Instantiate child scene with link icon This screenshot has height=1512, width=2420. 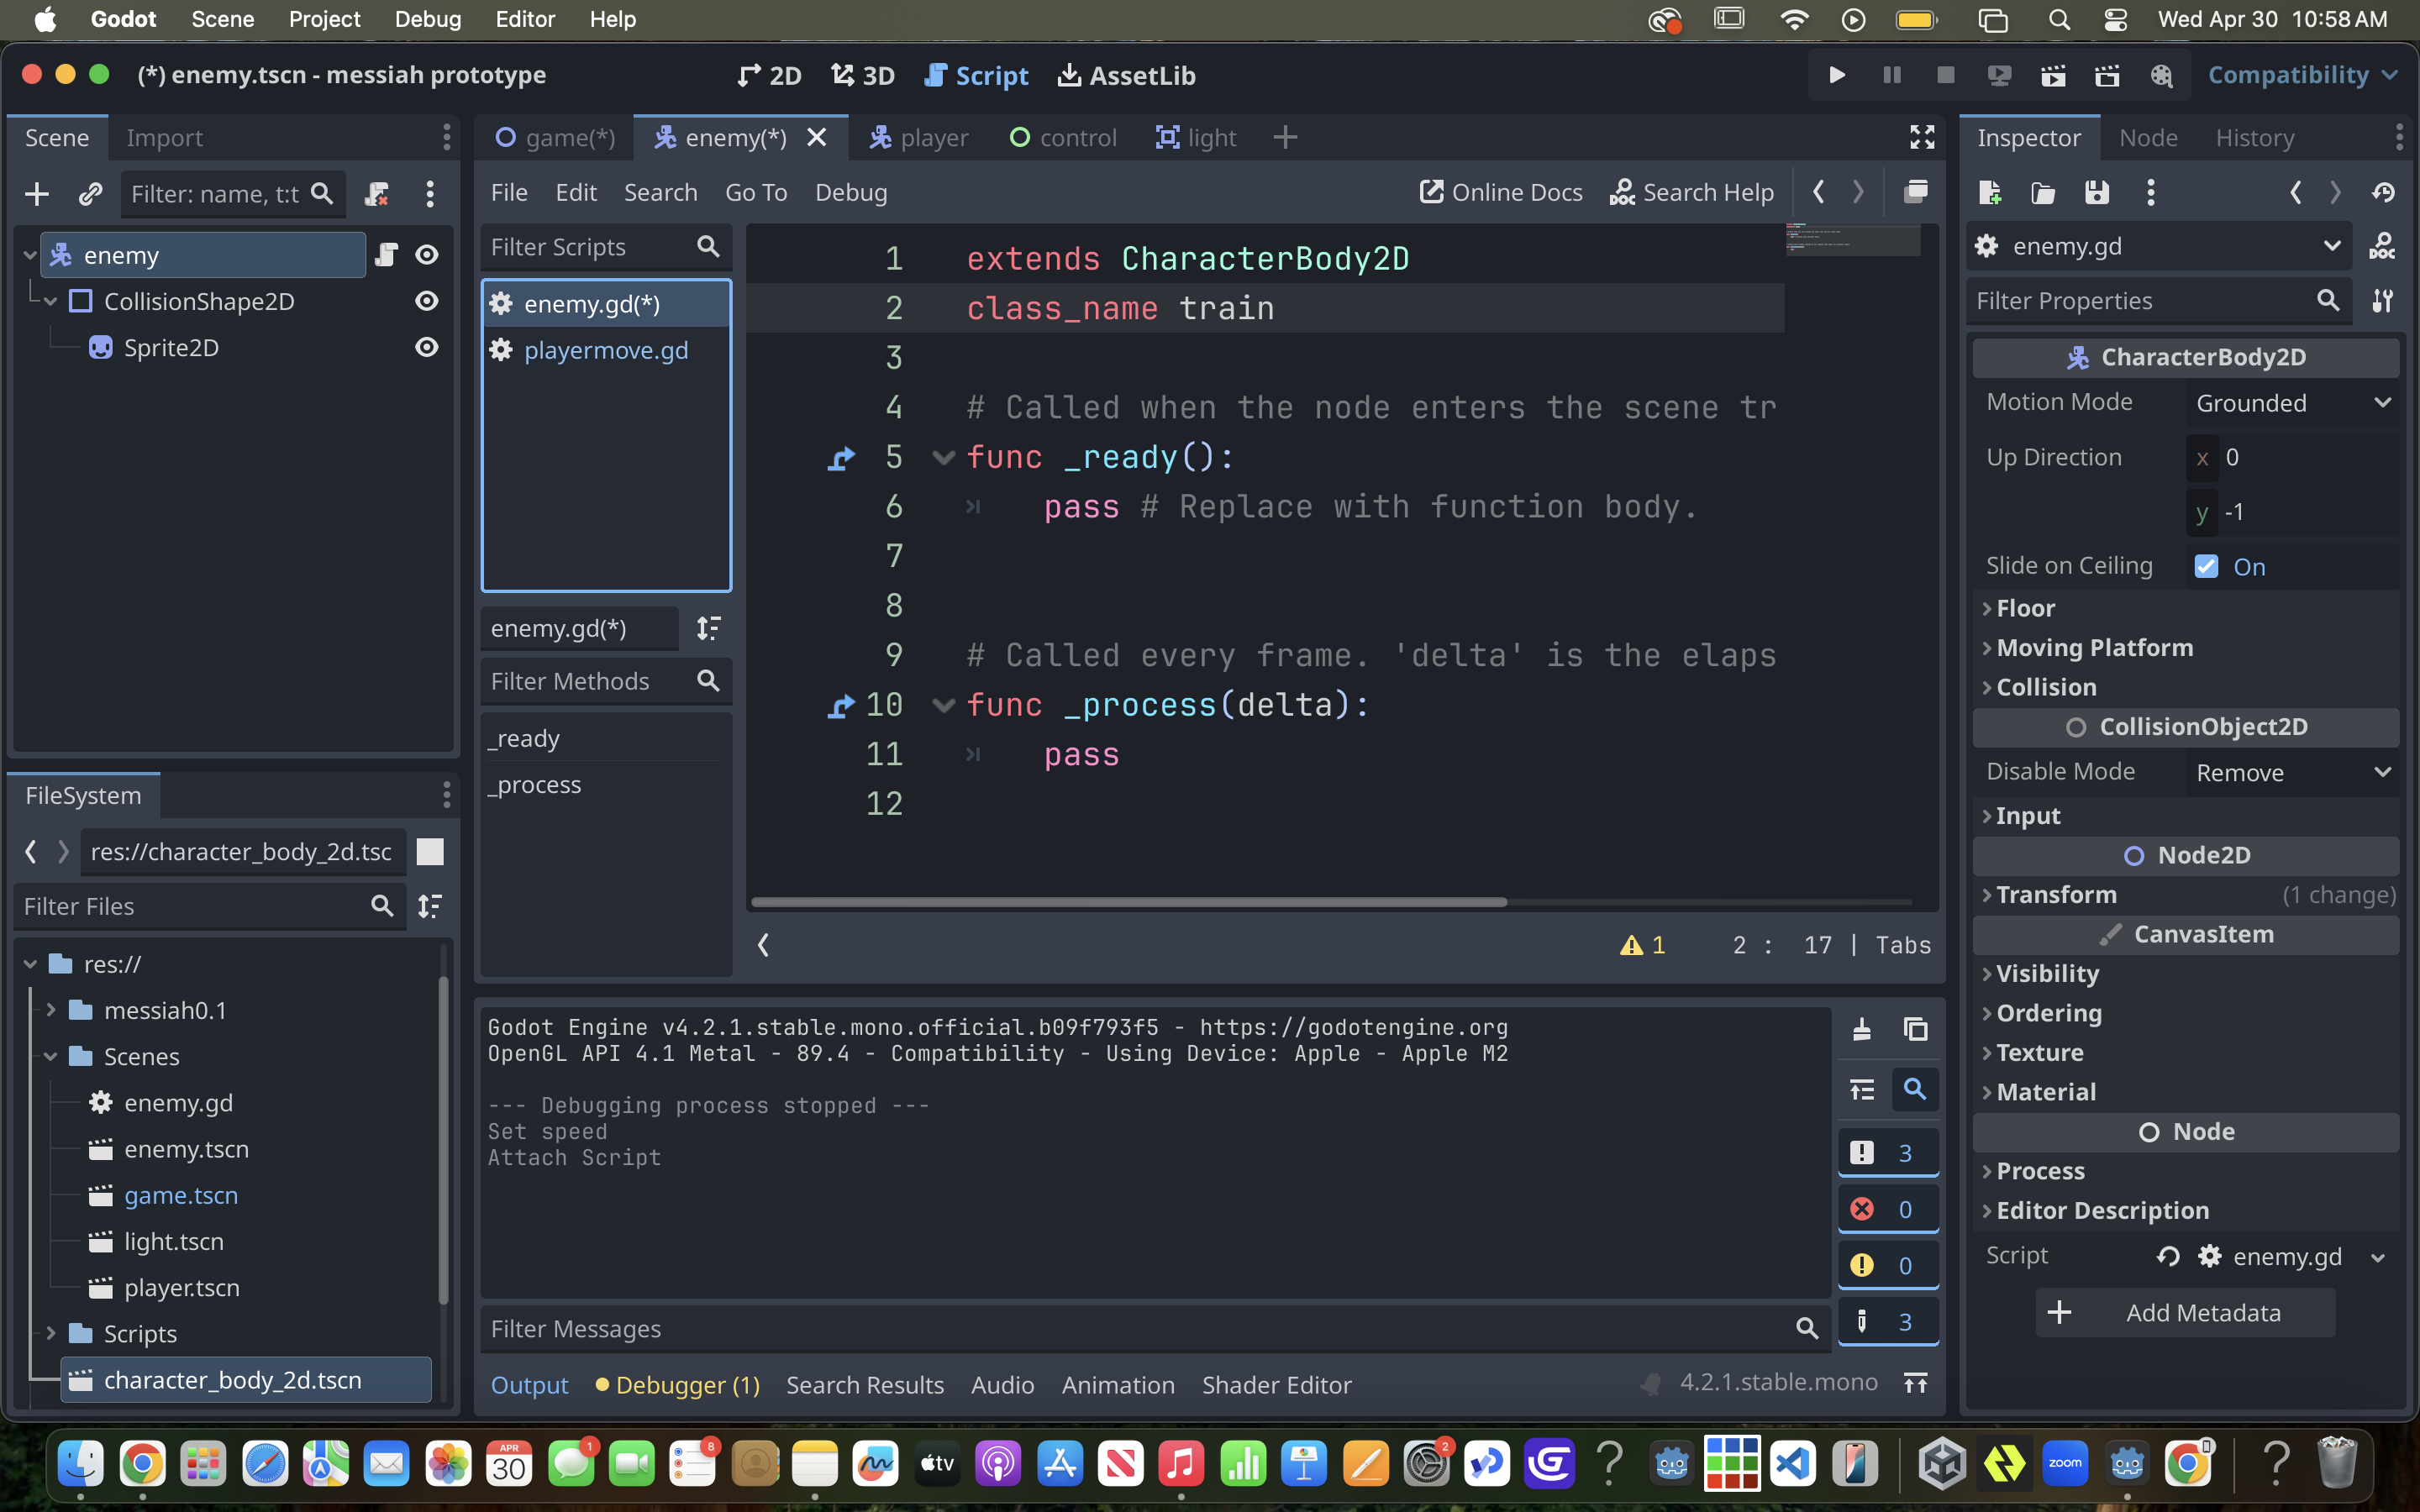point(90,193)
